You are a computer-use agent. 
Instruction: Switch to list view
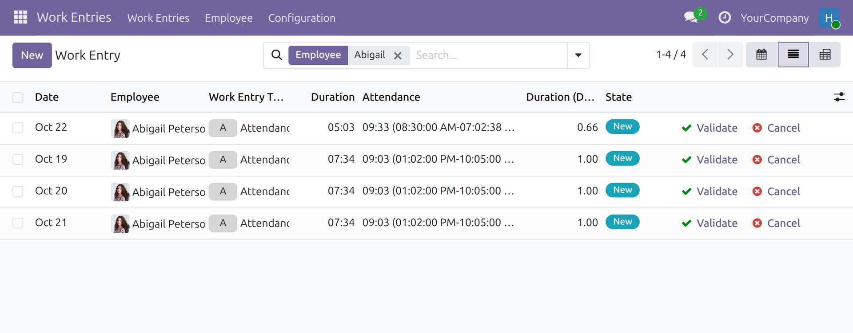(793, 55)
